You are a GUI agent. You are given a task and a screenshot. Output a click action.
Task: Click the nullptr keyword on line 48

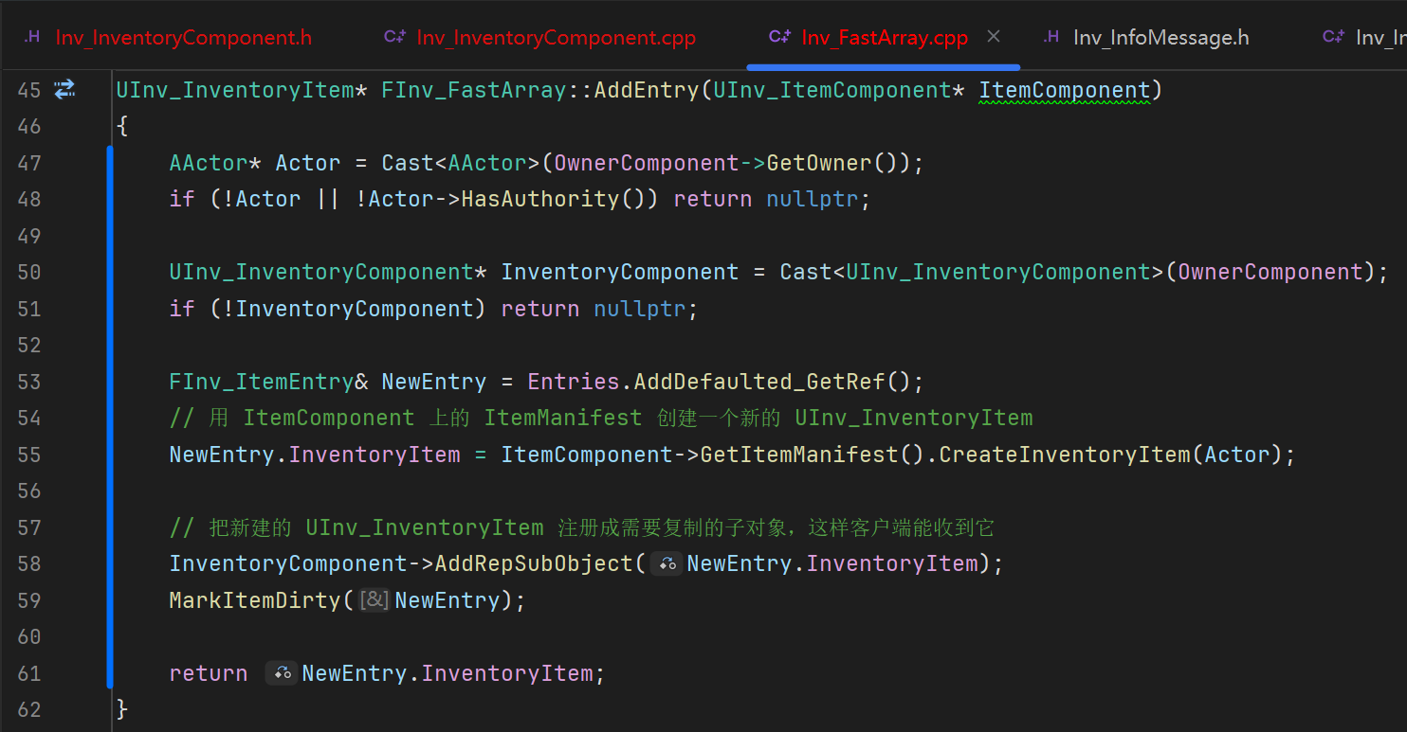813,199
